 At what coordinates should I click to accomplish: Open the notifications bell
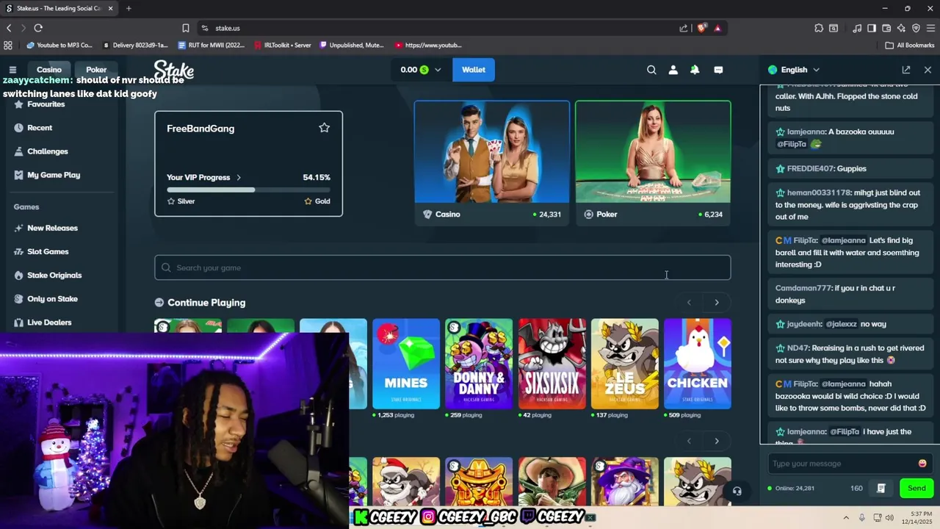(695, 70)
